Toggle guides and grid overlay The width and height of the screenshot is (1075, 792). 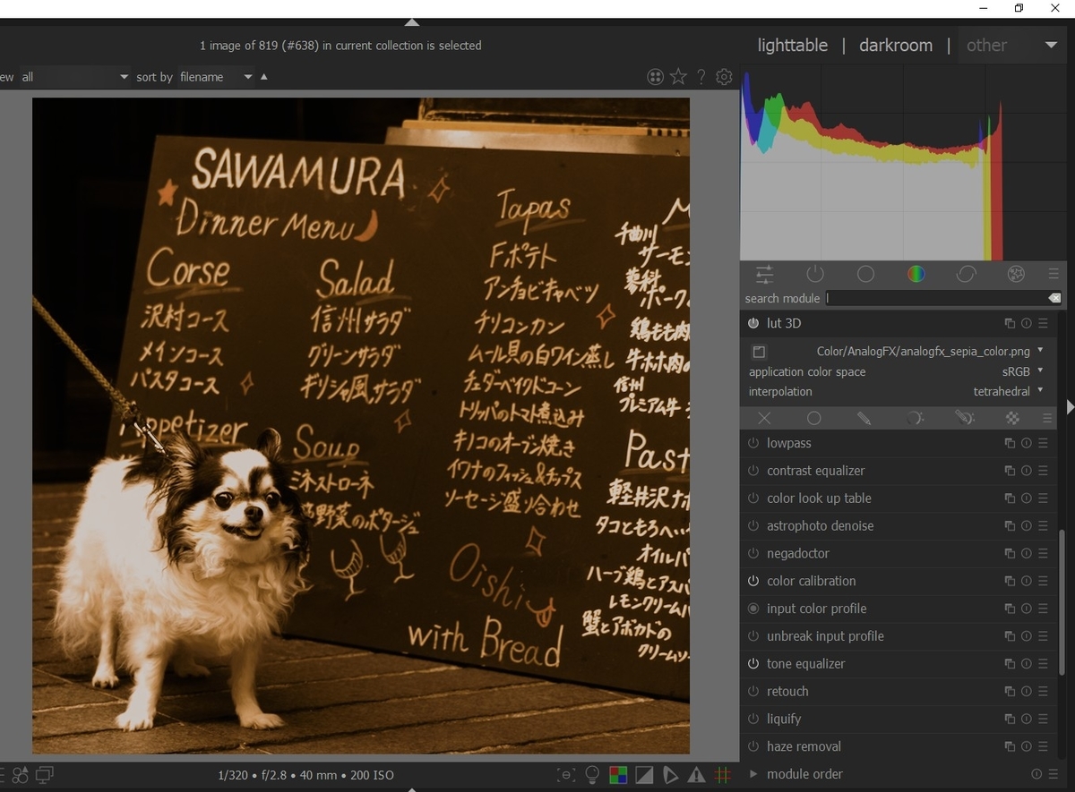click(722, 775)
